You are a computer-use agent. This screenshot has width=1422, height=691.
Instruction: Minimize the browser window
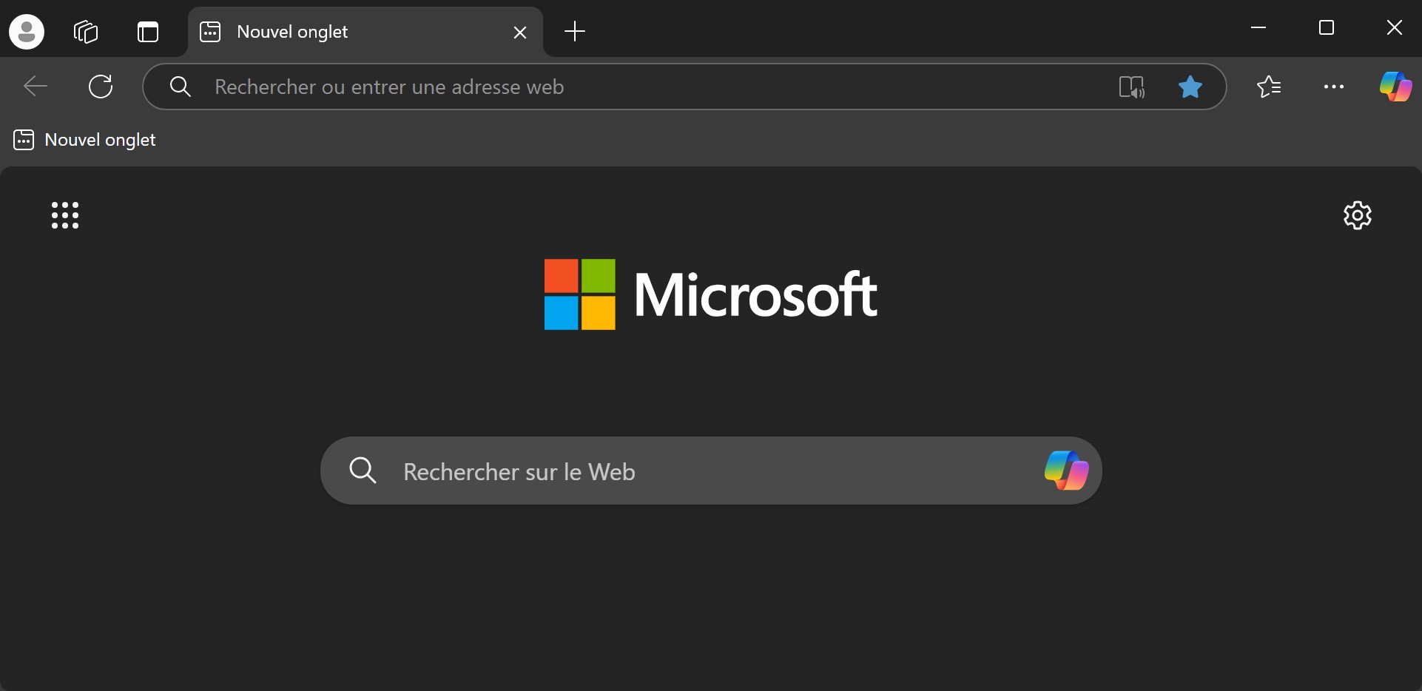tap(1258, 28)
